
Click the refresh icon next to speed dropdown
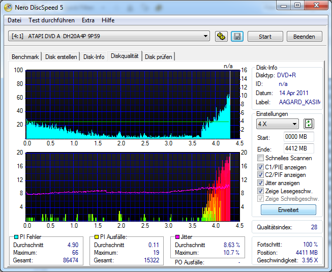coord(309,124)
